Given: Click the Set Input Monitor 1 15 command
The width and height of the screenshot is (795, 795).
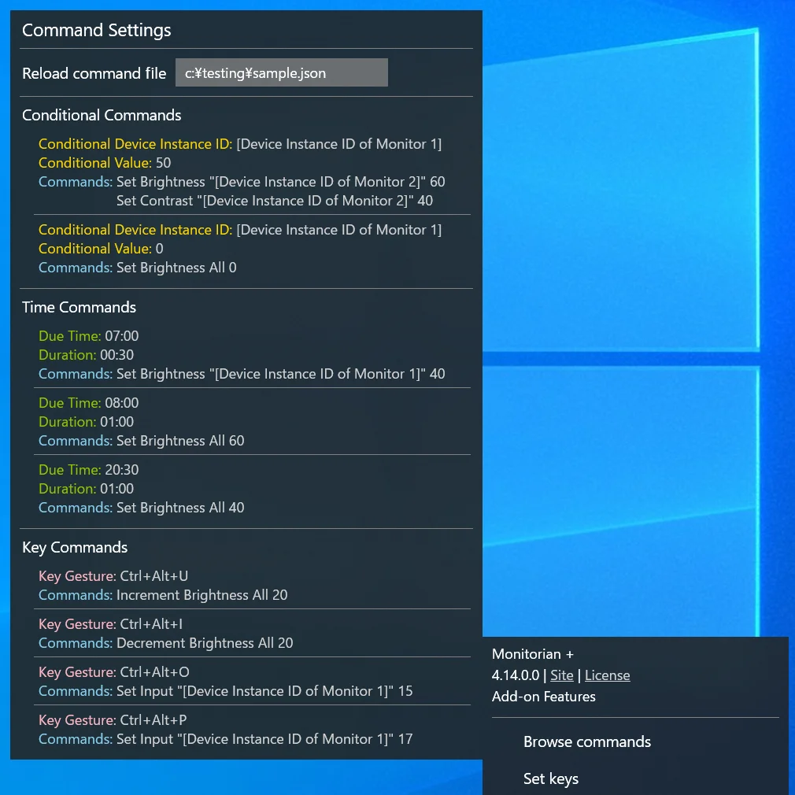Looking at the screenshot, I should pyautogui.click(x=264, y=691).
